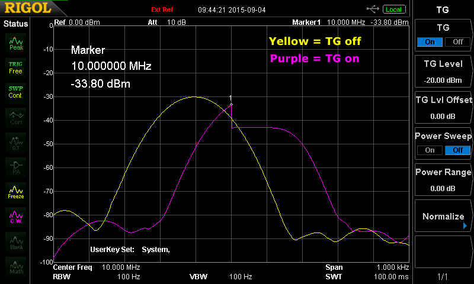Open the TG Lvl Offset setting

click(x=443, y=108)
